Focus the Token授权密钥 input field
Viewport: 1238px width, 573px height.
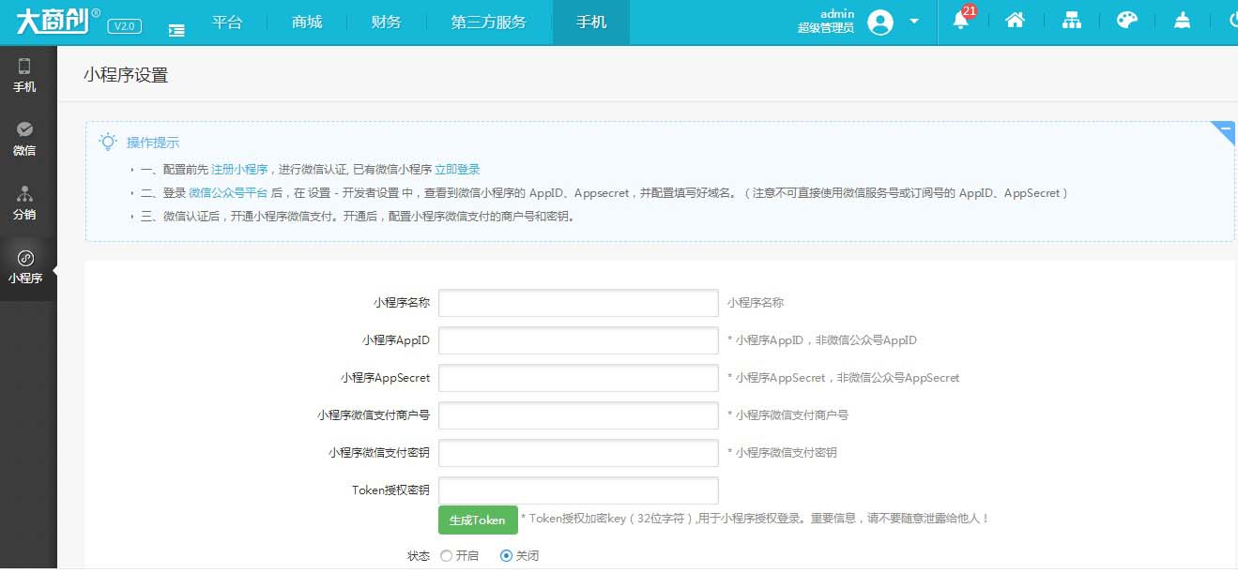pos(578,490)
